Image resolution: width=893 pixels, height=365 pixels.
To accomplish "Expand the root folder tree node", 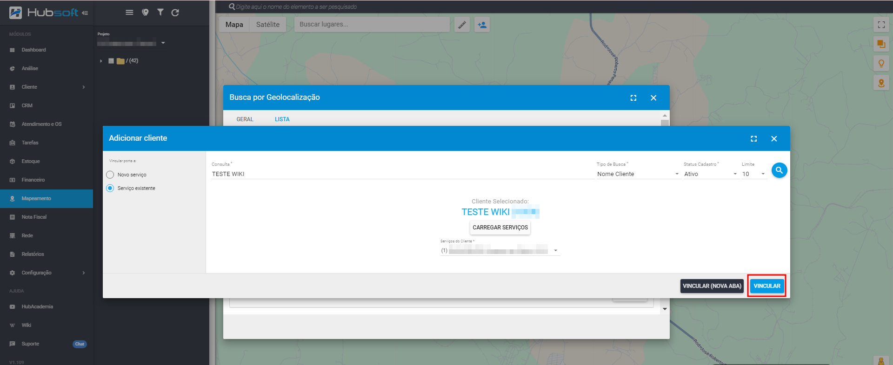I will tap(101, 61).
